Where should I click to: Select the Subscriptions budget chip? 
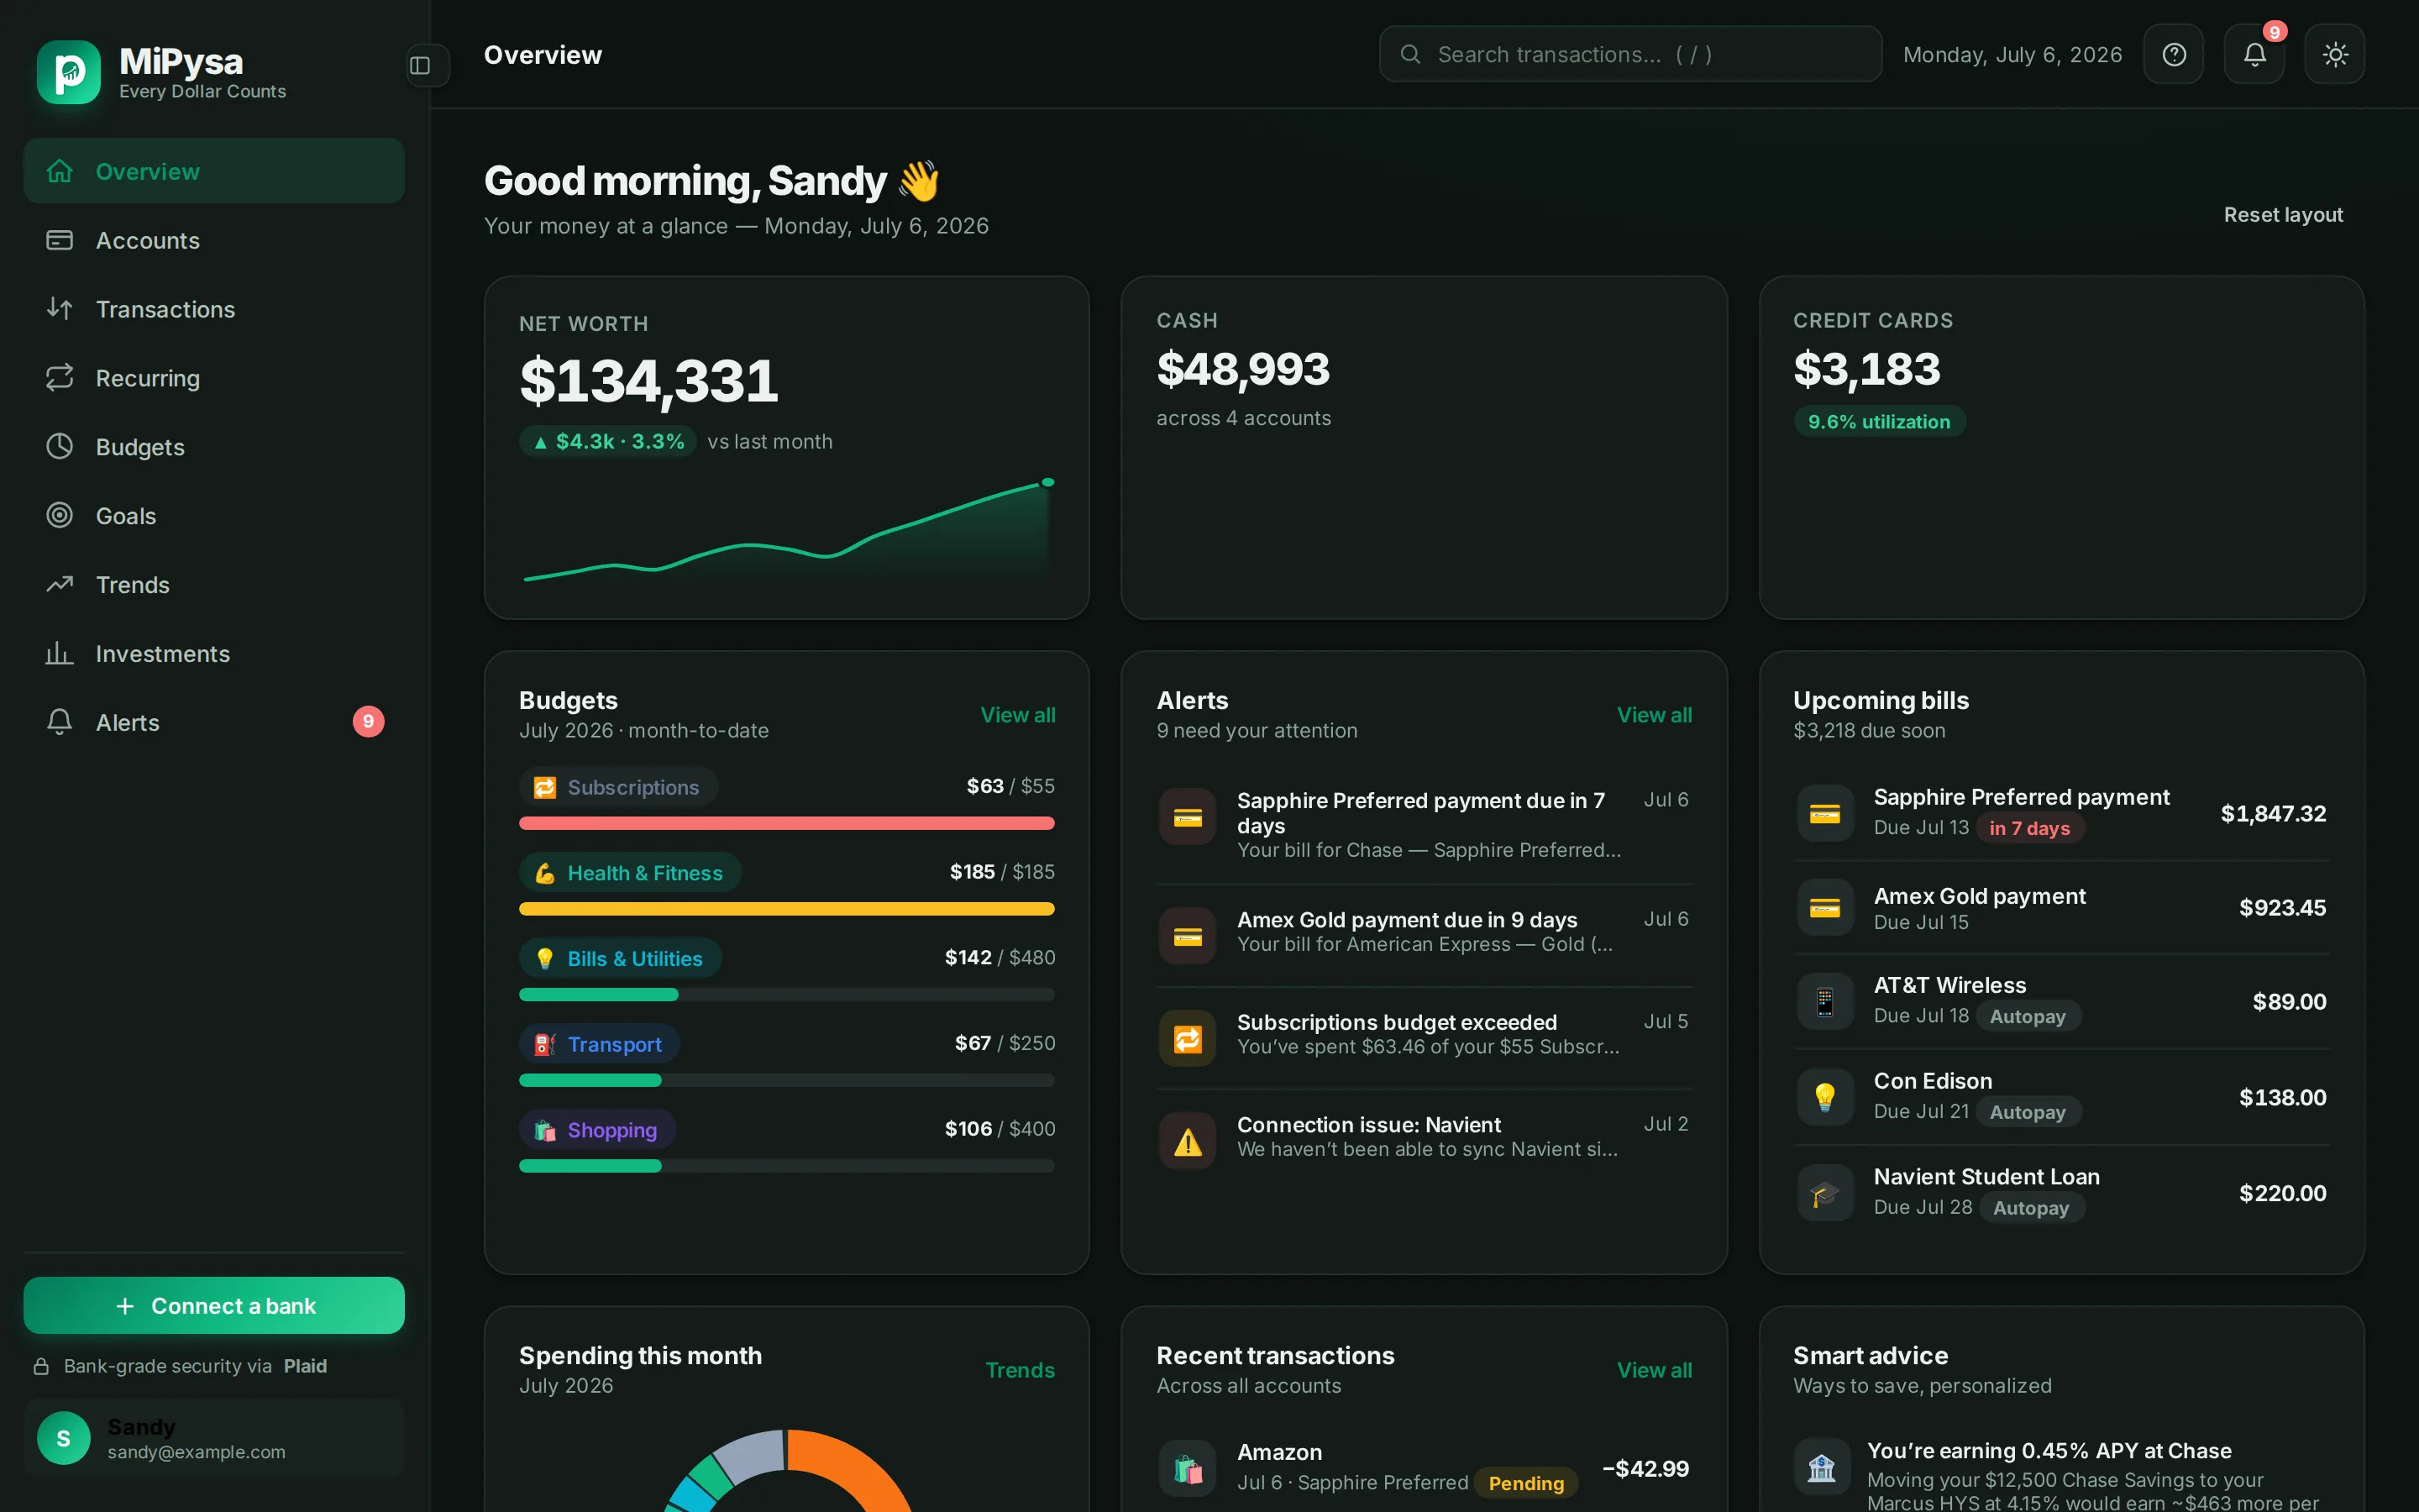[619, 787]
